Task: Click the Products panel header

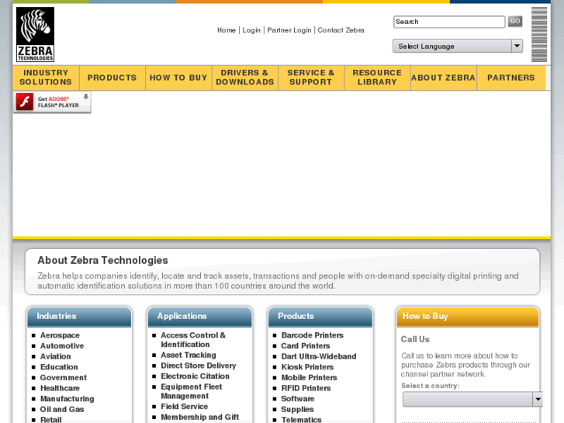Action: [x=320, y=317]
